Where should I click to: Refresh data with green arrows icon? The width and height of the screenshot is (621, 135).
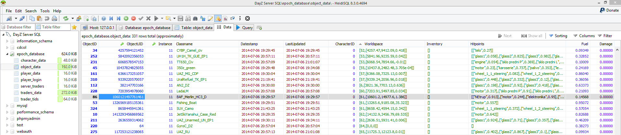point(66,18)
